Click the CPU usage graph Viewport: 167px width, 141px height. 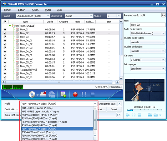pos(12,87)
